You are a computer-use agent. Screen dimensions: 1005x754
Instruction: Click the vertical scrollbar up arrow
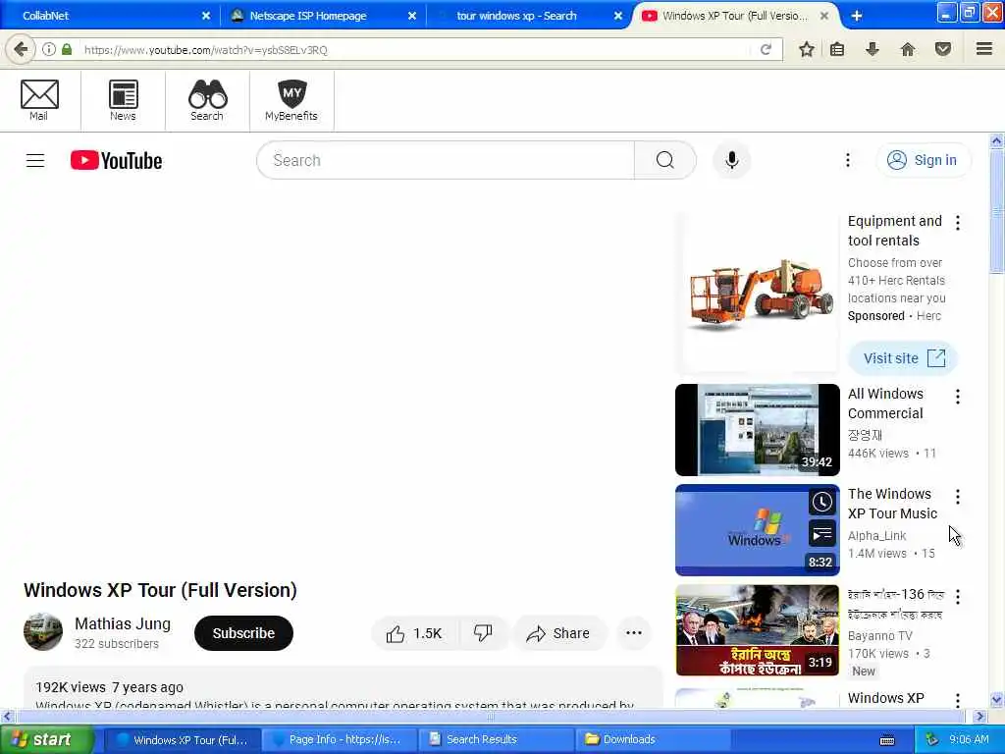pos(997,140)
